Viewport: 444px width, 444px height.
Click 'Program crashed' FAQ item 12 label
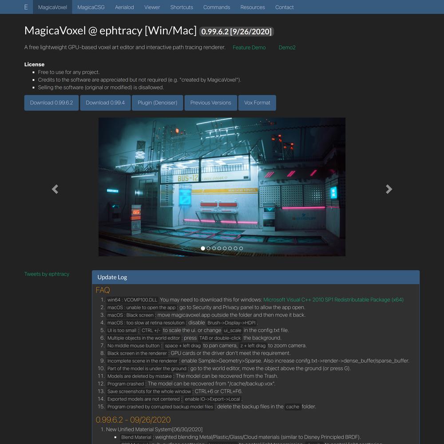click(126, 384)
